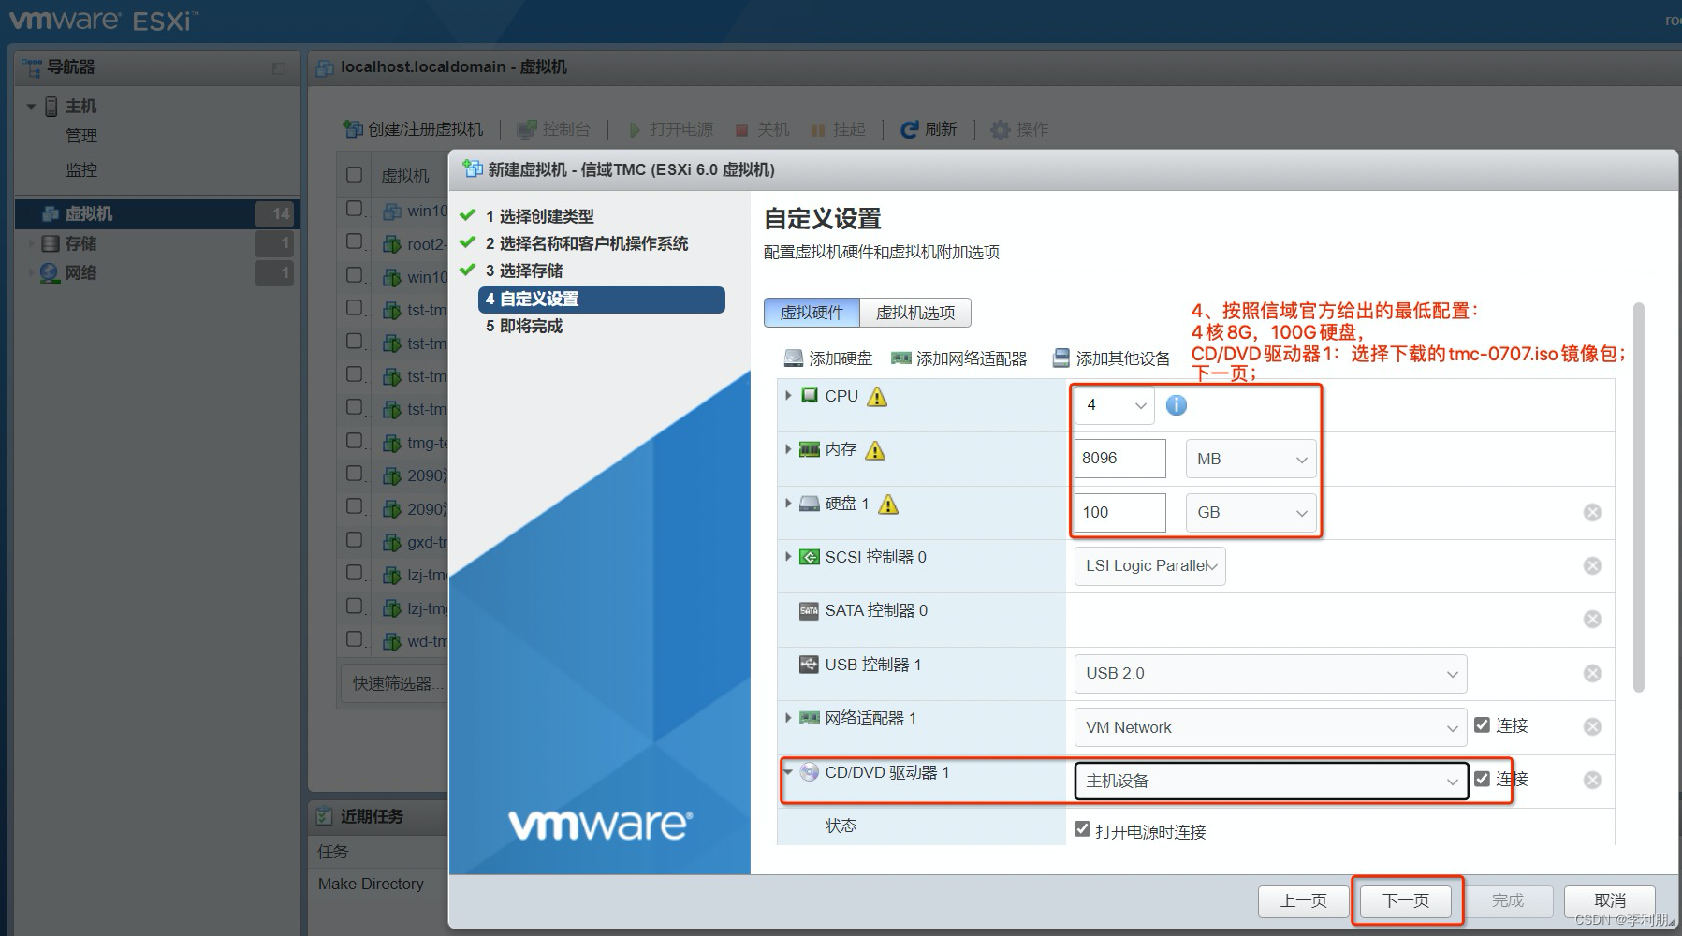Screen dimensions: 1682x936
Task: Go to step 1 选择创建类型
Action: pyautogui.click(x=539, y=216)
